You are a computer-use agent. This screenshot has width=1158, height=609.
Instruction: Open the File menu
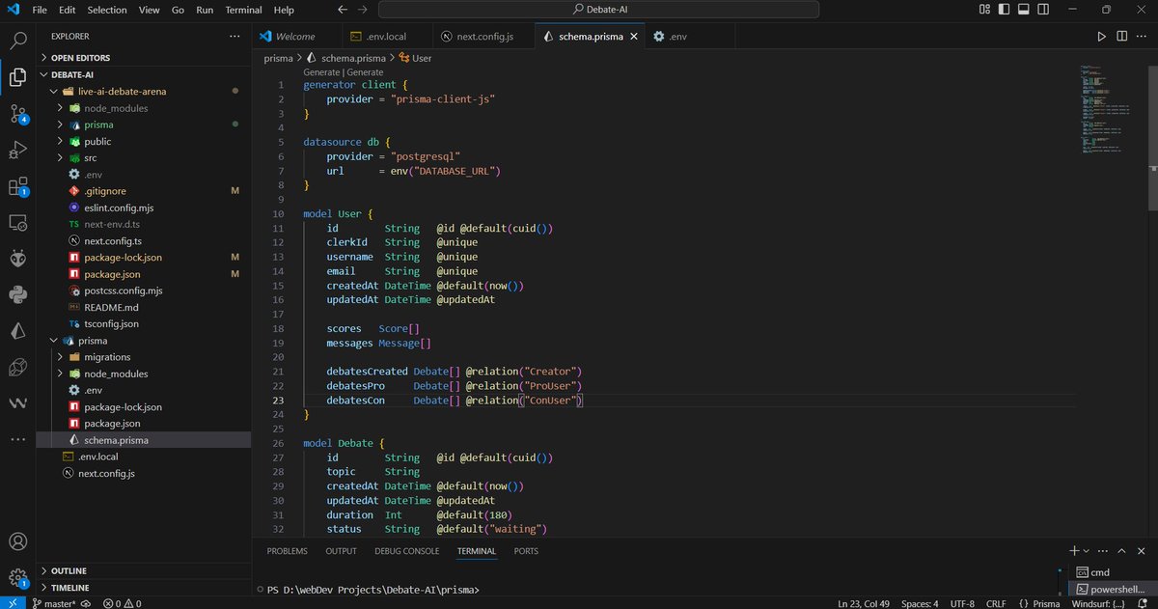[x=40, y=10]
